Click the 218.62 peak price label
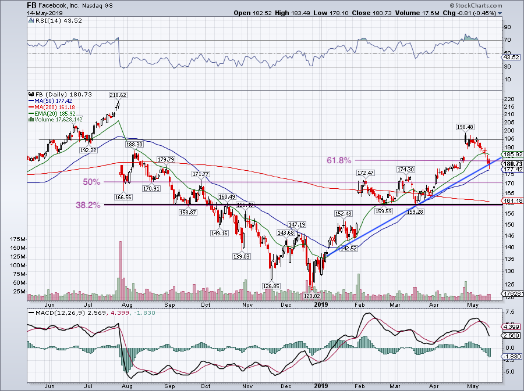 (x=118, y=95)
